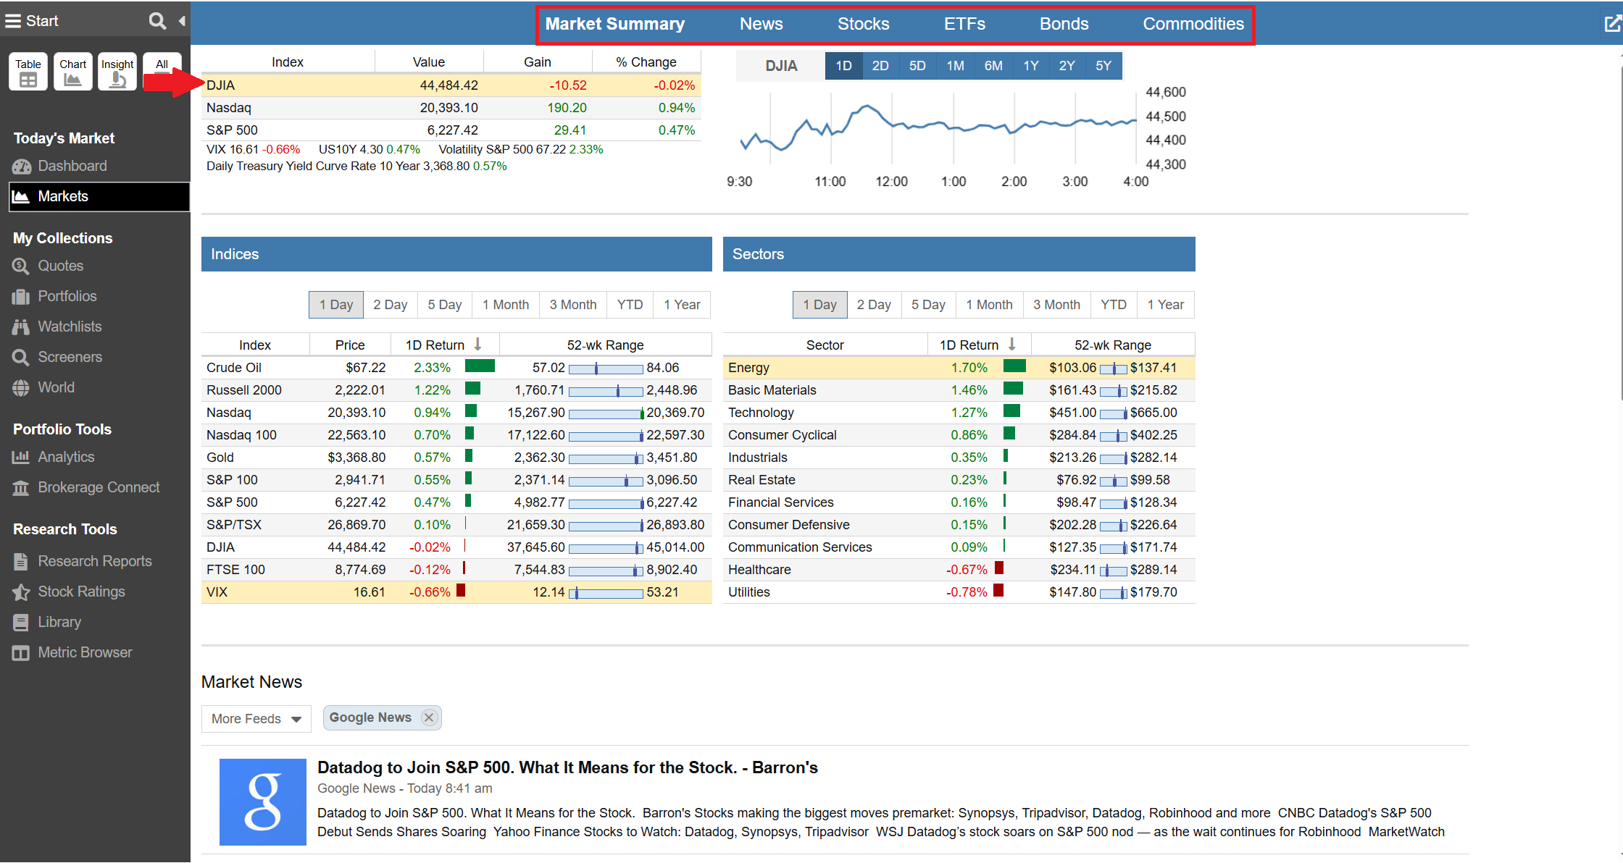The width and height of the screenshot is (1623, 863).
Task: Switch Indices to YTD view
Action: click(629, 304)
